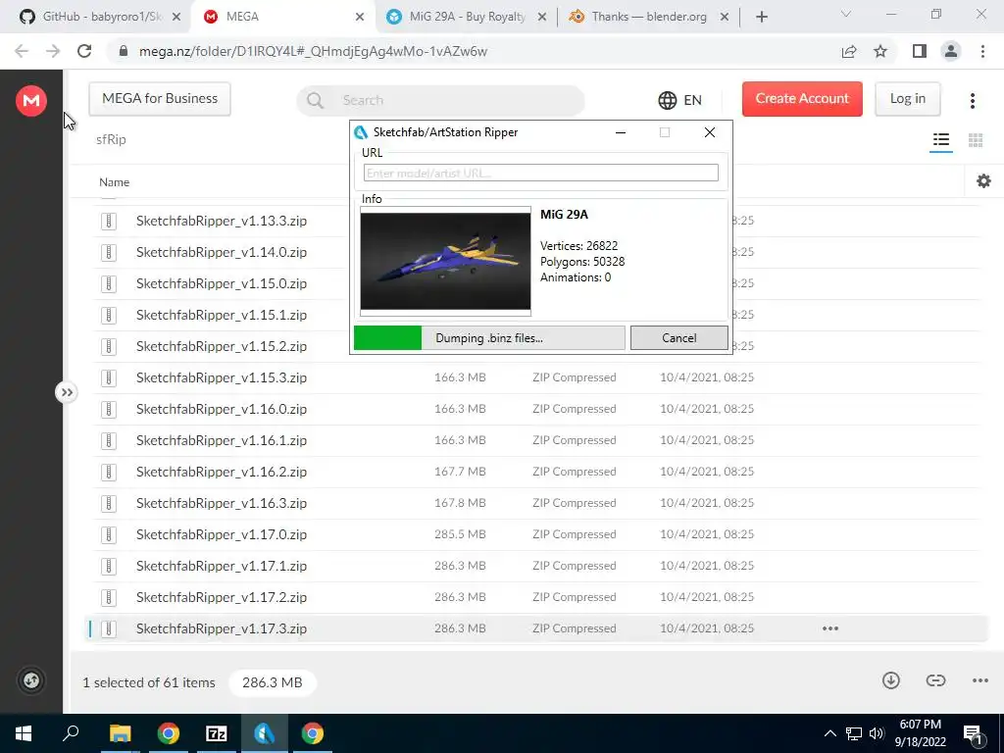This screenshot has height=753, width=1004.
Task: Click Create Account button
Action: click(x=802, y=99)
